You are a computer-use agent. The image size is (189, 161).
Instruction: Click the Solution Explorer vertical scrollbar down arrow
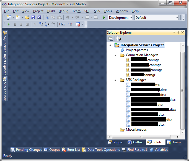coord(183,132)
